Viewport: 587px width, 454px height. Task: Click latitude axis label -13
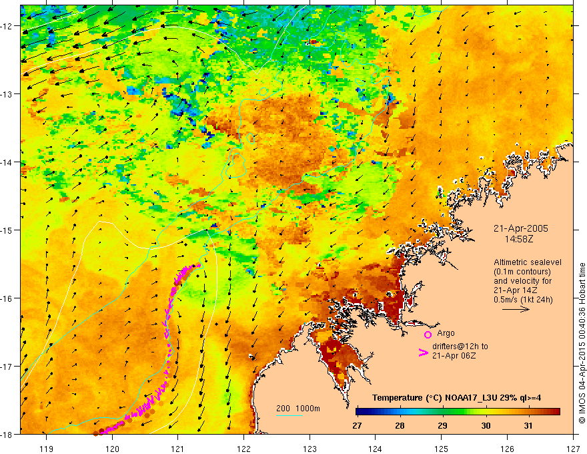7,94
